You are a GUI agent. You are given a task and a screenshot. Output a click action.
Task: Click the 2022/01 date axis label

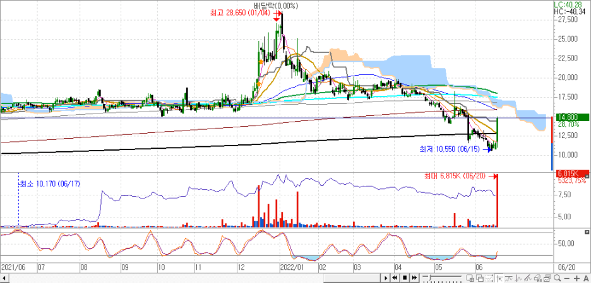coord(292,267)
